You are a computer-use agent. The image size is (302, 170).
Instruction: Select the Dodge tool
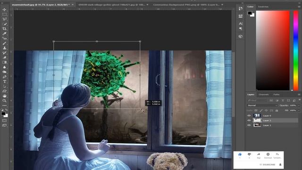pyautogui.click(x=4, y=72)
